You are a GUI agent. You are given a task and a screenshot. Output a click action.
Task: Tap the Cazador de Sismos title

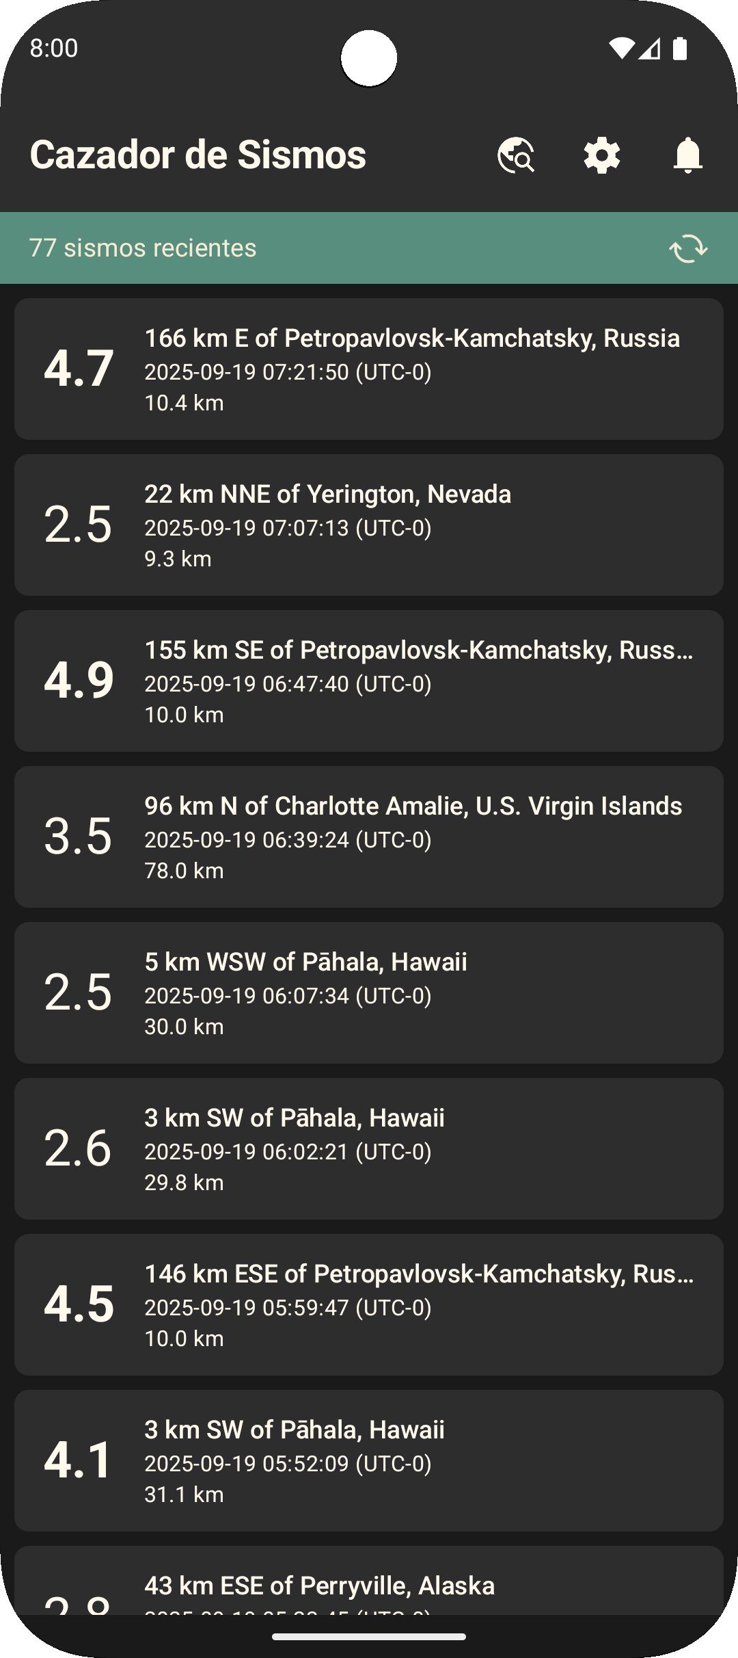pos(198,155)
